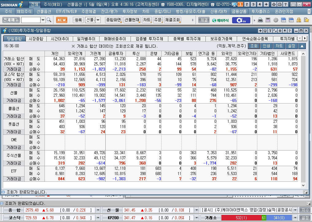312x222 pixels.
Task: Open the NEW badge button in toolbar
Action: click(x=61, y=20)
